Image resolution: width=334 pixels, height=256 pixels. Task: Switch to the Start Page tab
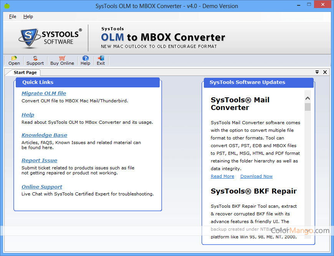tap(25, 72)
